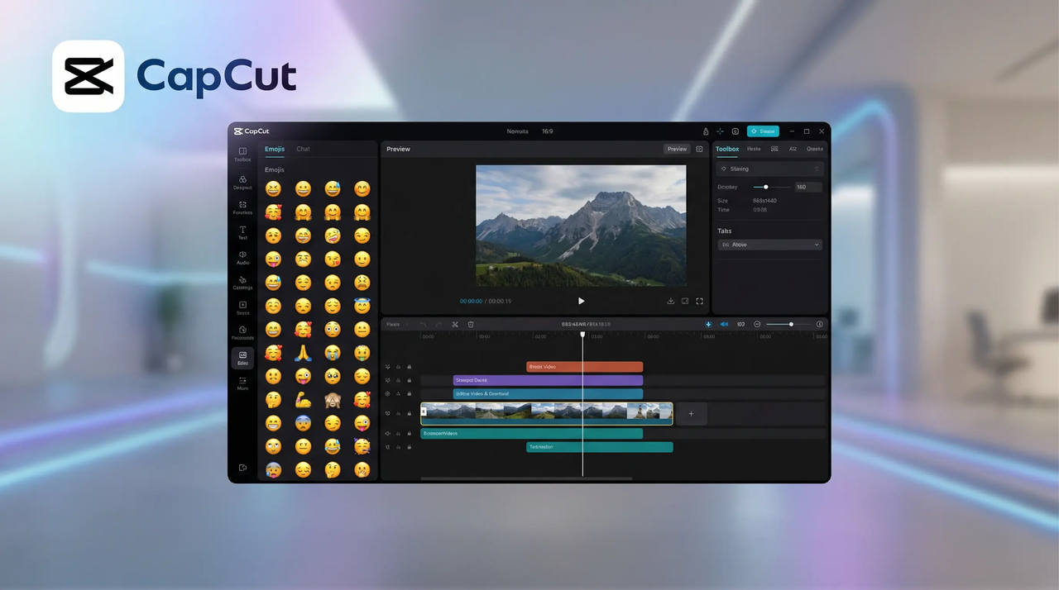The width and height of the screenshot is (1059, 590).
Task: Toggle speaker icon on long teal clip's track
Action: (x=387, y=434)
